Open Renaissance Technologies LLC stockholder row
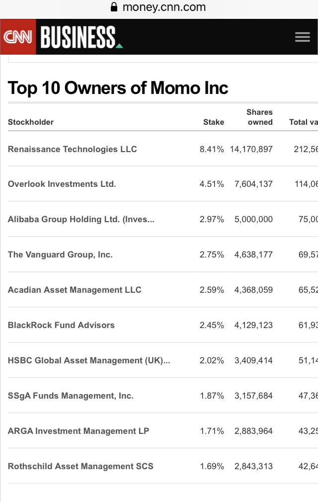 pos(73,149)
